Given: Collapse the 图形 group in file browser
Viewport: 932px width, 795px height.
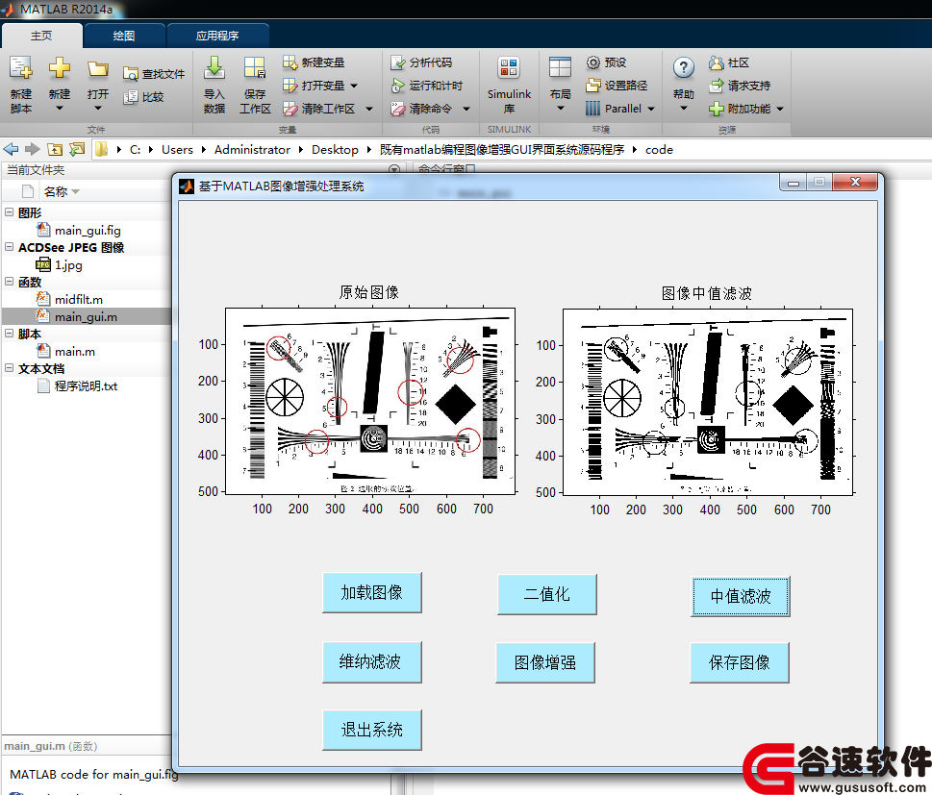Looking at the screenshot, I should click(9, 212).
